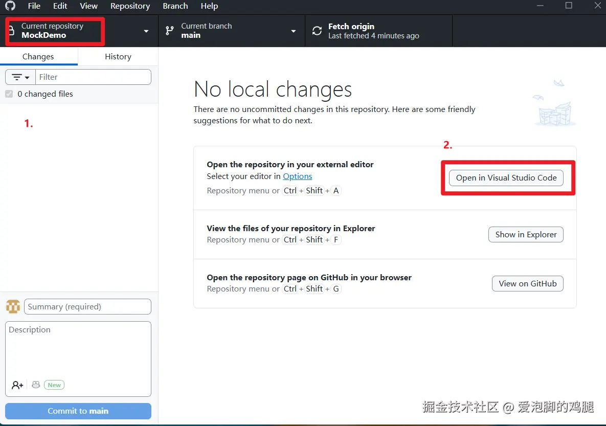Click the branch icon beside Current branch
Screen dimensions: 606x426
pyautogui.click(x=170, y=31)
